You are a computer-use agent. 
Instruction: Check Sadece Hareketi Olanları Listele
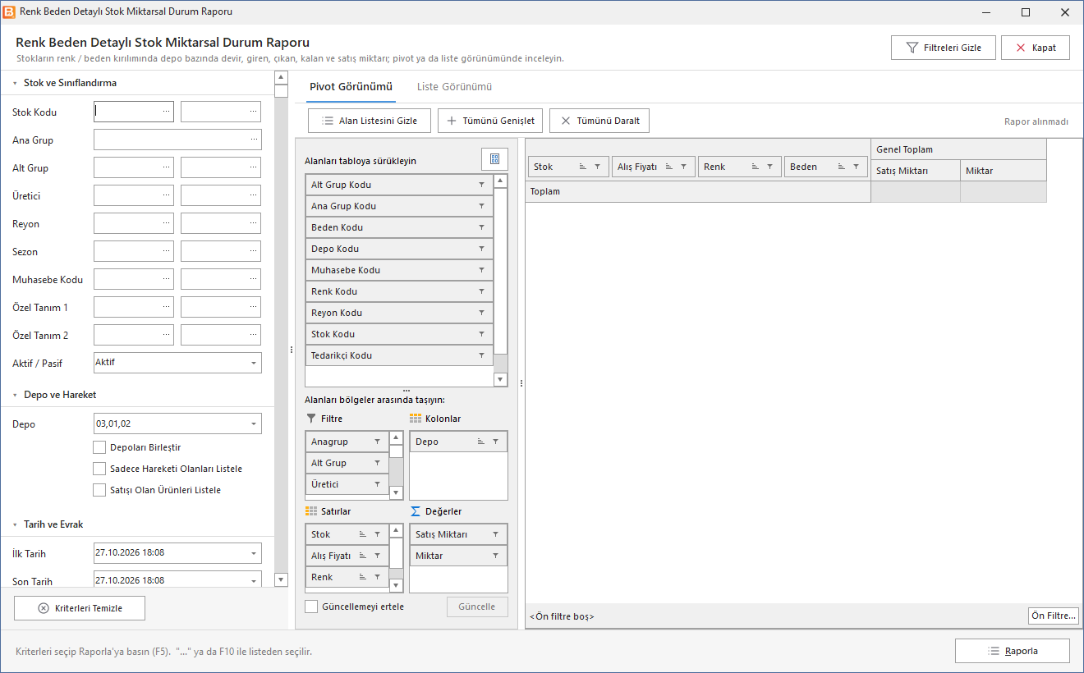99,469
